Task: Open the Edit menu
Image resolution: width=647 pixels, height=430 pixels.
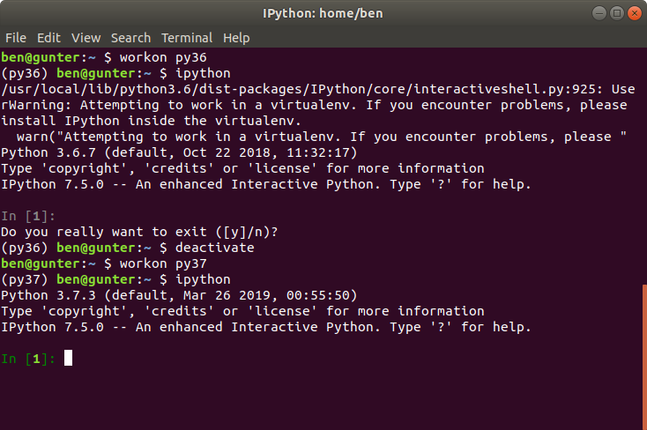Action: [48, 38]
